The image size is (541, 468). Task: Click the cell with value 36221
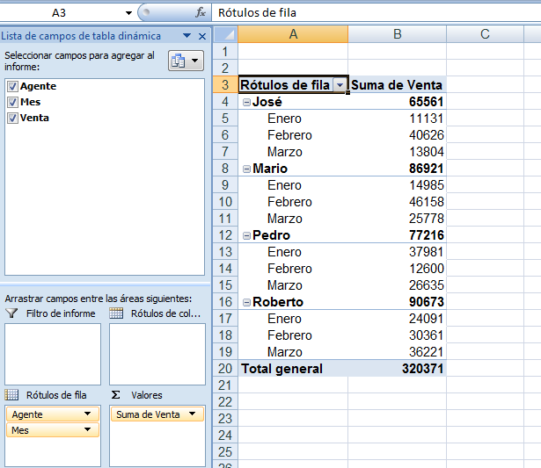[x=397, y=352]
